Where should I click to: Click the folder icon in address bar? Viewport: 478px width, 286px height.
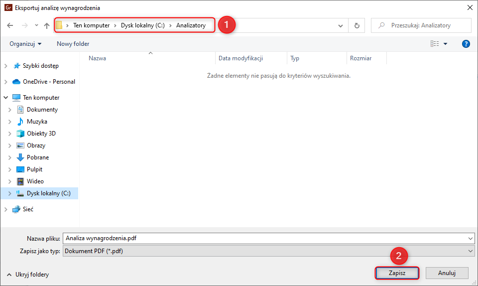(59, 25)
